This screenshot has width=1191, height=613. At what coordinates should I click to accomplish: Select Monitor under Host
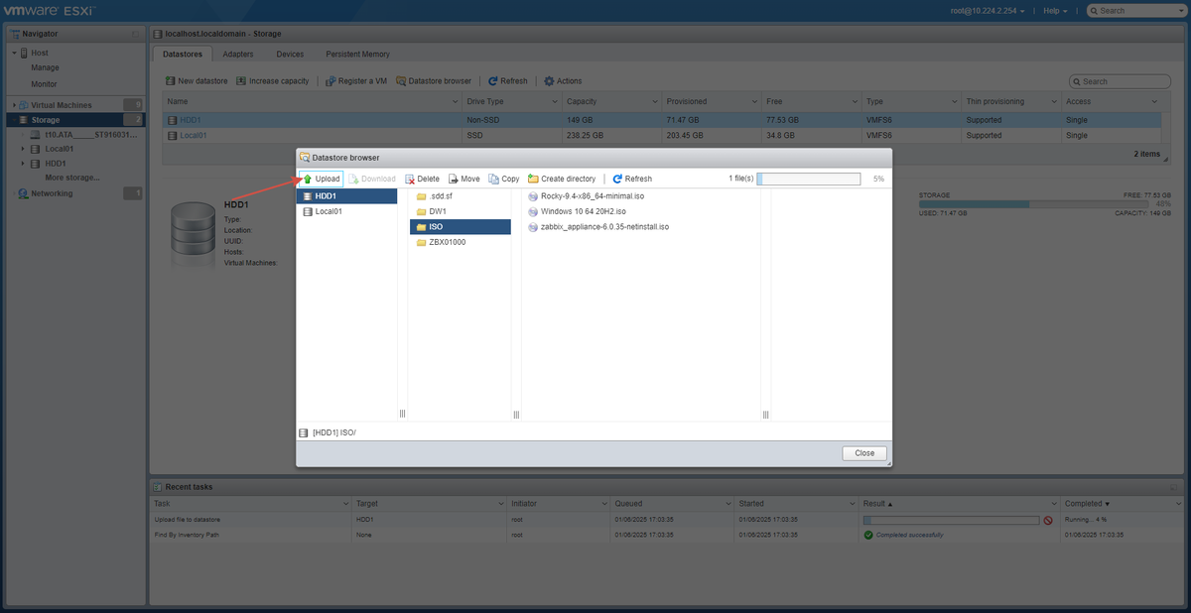click(45, 83)
